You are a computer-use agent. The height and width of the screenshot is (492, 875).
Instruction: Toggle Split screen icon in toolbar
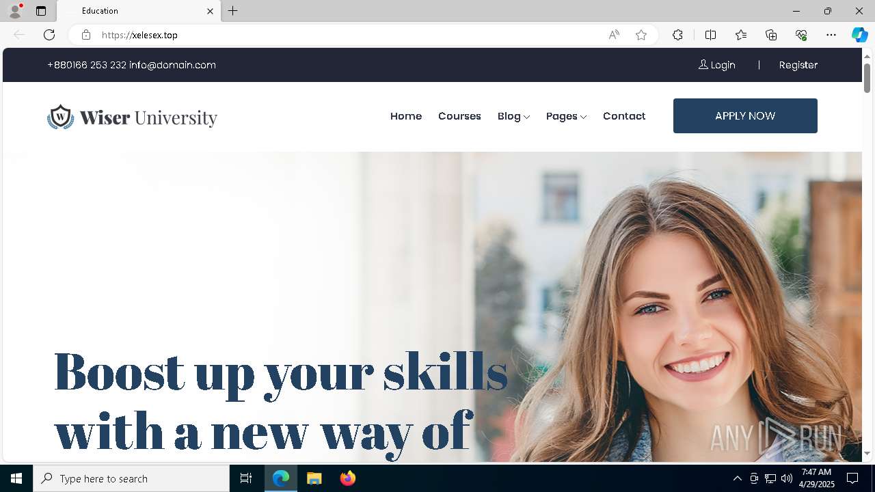pyautogui.click(x=710, y=35)
